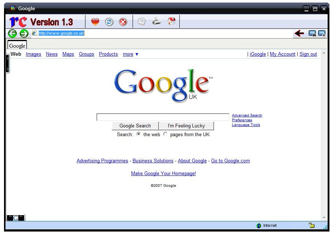Click inside the Google search text box
332x233 pixels.
pos(163,117)
